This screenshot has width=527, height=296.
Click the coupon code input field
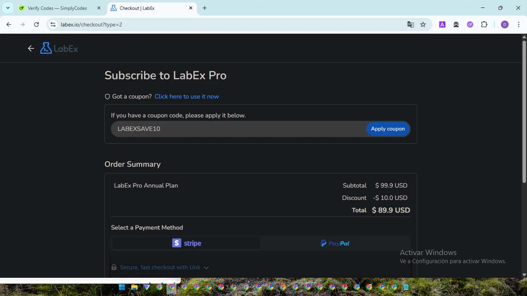click(x=239, y=129)
